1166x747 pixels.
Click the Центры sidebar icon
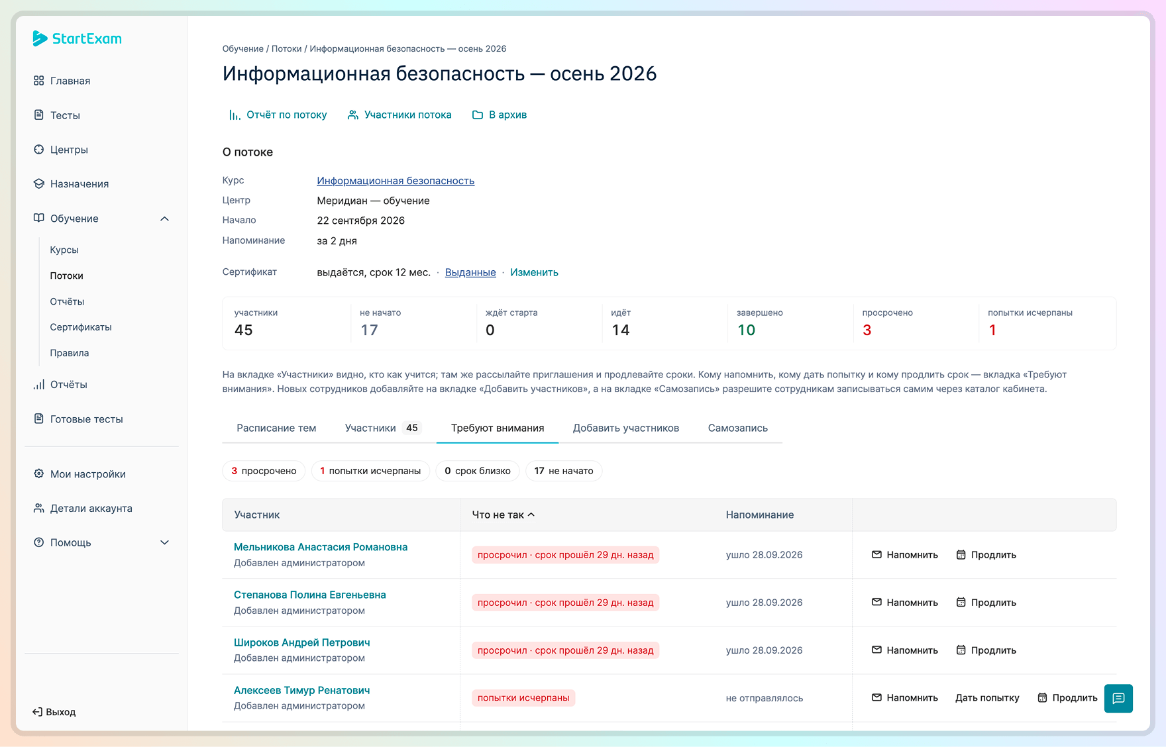[x=39, y=150]
